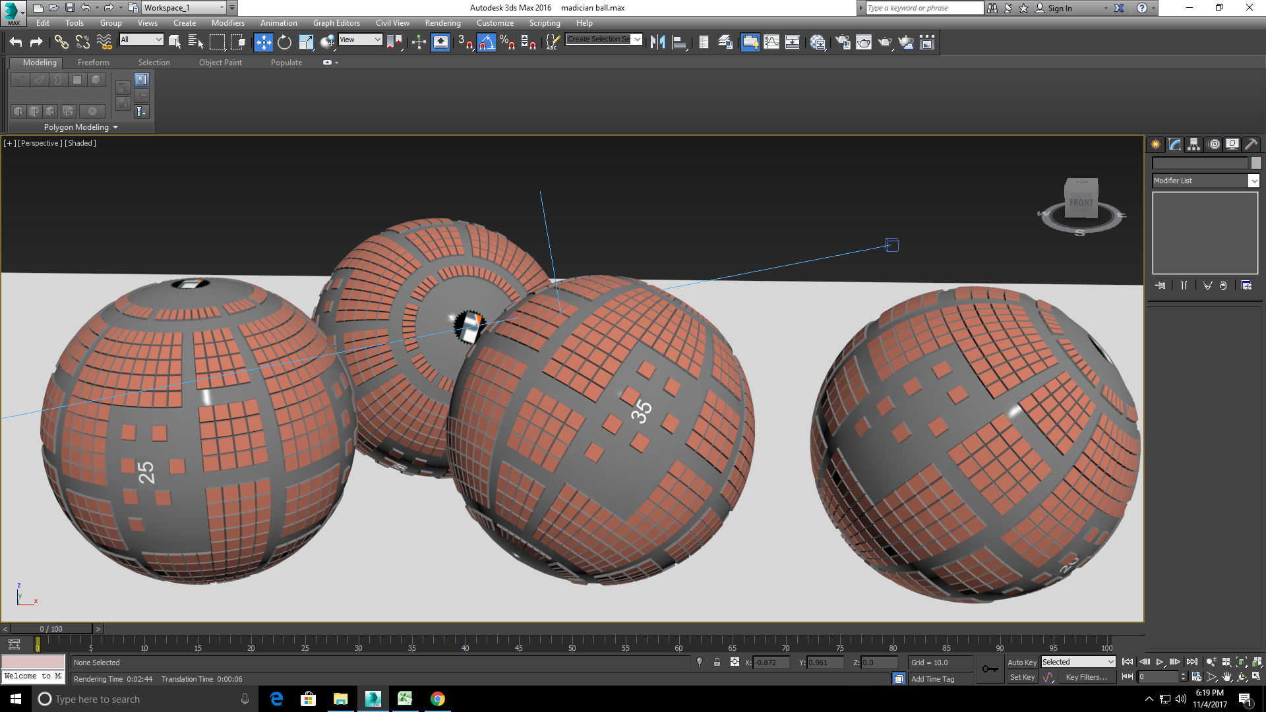The image size is (1266, 712).
Task: Click the Material Editor icon
Action: pos(818,42)
